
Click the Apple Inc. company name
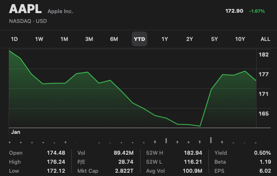60,11
